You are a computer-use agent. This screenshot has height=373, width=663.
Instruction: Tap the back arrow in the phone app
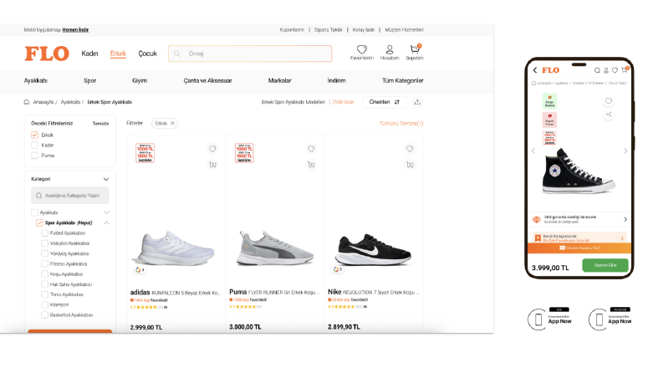[x=535, y=70]
